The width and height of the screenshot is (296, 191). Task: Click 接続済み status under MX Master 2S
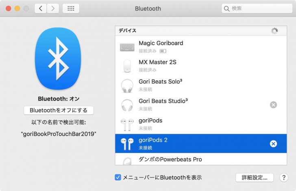coord(148,70)
